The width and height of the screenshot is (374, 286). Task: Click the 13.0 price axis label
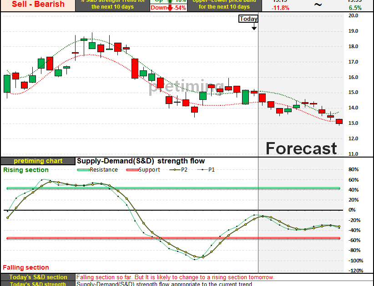(x=353, y=123)
